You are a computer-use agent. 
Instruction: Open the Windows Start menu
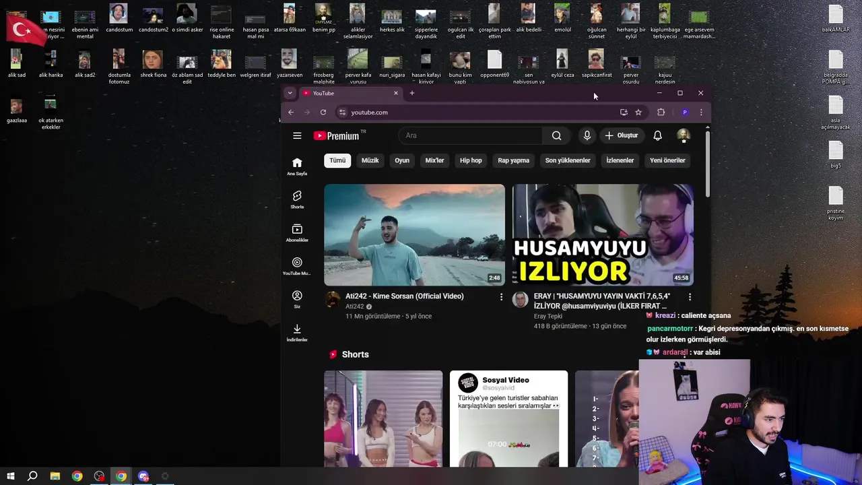pos(10,476)
